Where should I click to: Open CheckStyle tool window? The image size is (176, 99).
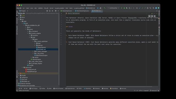[114, 89]
